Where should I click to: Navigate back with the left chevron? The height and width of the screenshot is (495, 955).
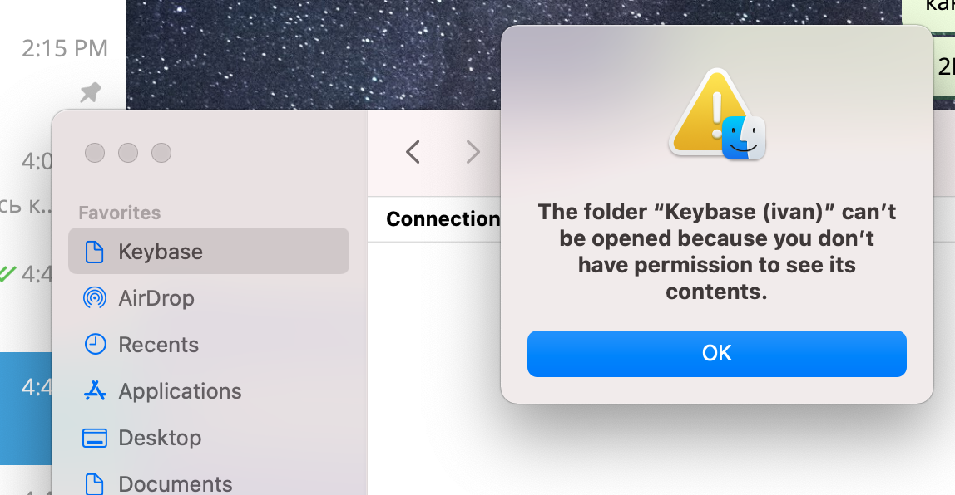coord(413,152)
